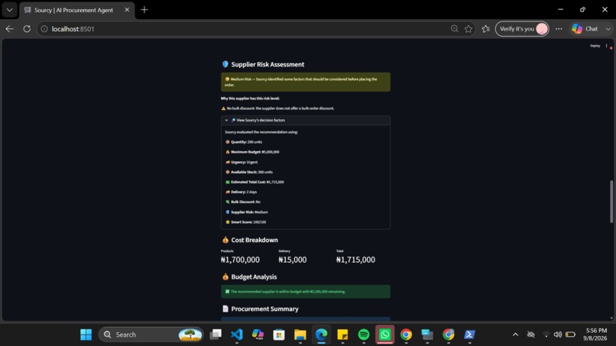The width and height of the screenshot is (616, 346).
Task: Open WhatsApp from taskbar
Action: pos(384,335)
